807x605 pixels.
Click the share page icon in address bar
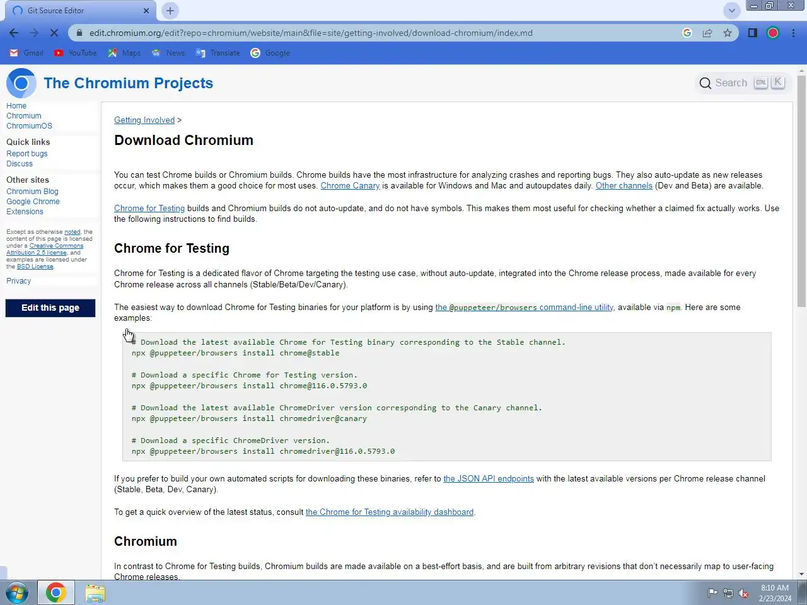click(x=707, y=33)
